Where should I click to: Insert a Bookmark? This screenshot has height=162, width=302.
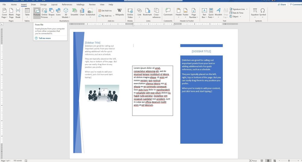tap(147, 12)
